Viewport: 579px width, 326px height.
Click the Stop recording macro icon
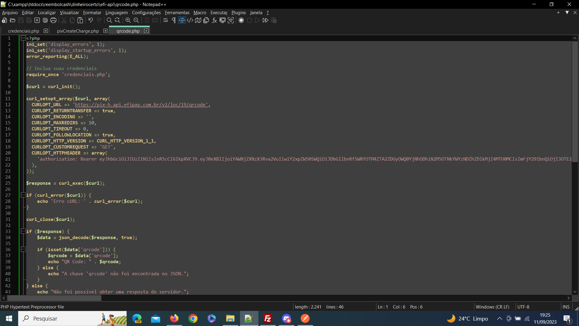click(249, 20)
